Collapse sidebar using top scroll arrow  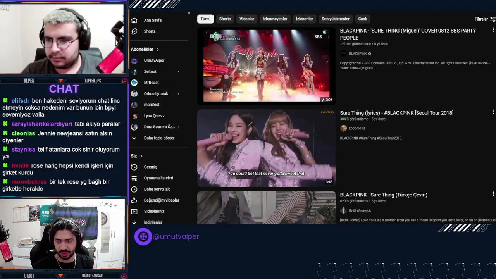pyautogui.click(x=189, y=13)
